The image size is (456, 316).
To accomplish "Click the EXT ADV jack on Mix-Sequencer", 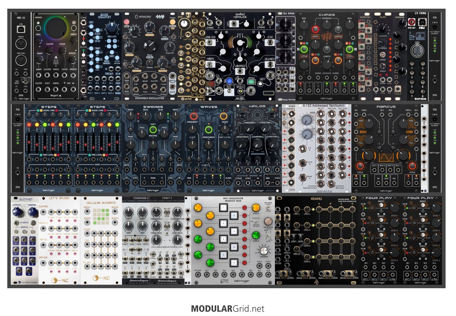I will point(198,275).
